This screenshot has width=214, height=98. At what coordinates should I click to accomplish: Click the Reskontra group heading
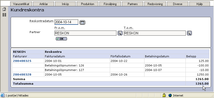click(53, 52)
